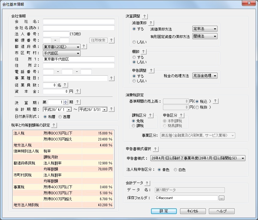Select する under 棚卸
The image size is (258, 220).
[x=134, y=57]
